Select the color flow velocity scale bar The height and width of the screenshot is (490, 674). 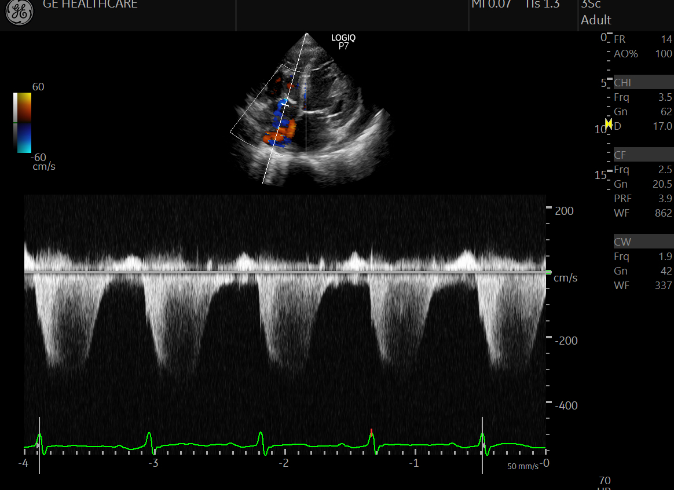click(23, 122)
